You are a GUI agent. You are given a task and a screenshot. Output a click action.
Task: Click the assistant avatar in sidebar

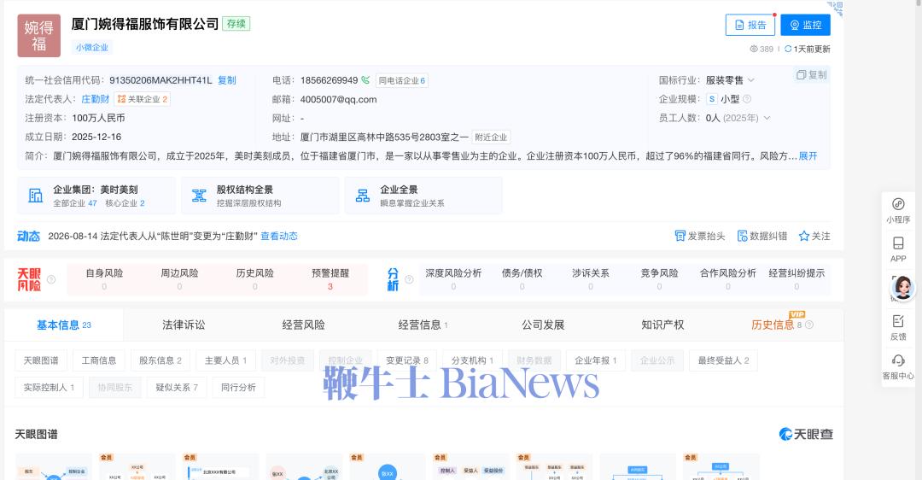(x=902, y=288)
